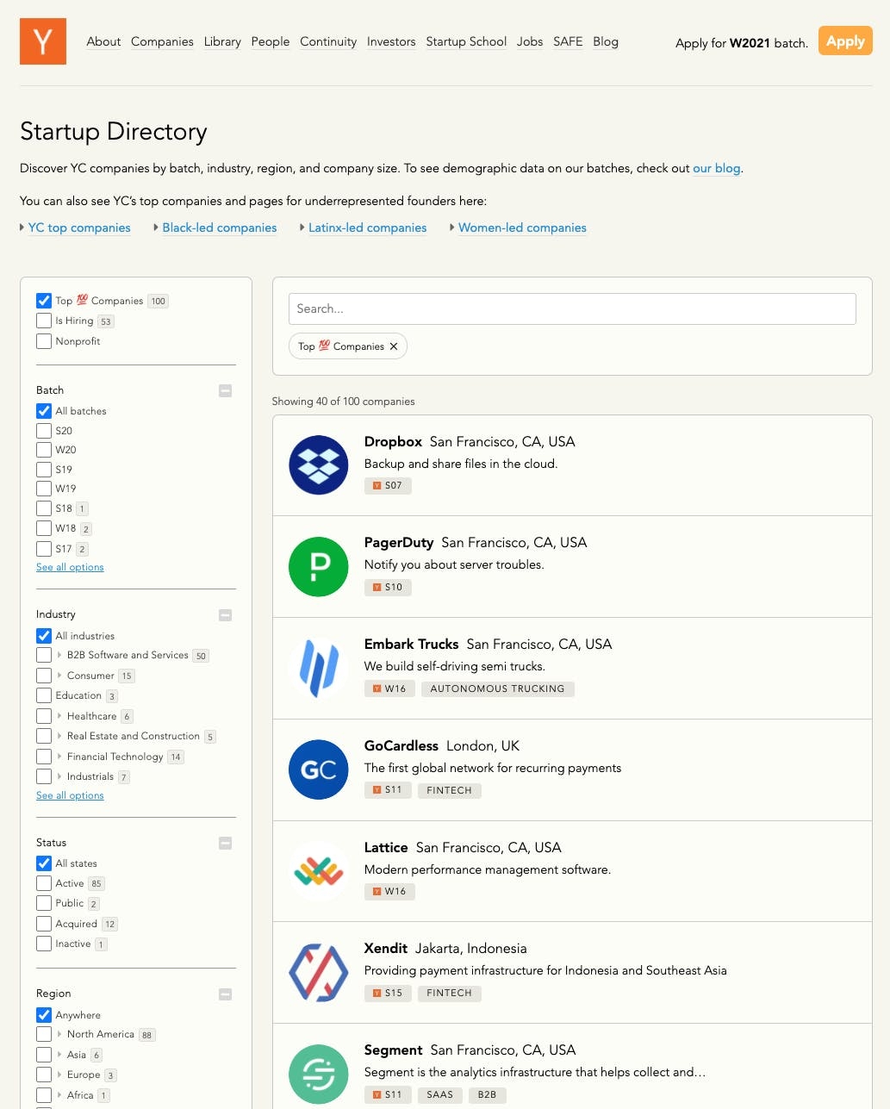Expand B2B Software and Services sub-industries

[x=59, y=656]
